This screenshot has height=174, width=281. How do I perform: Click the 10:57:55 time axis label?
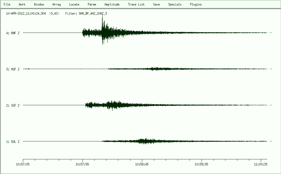pyautogui.click(x=82, y=164)
